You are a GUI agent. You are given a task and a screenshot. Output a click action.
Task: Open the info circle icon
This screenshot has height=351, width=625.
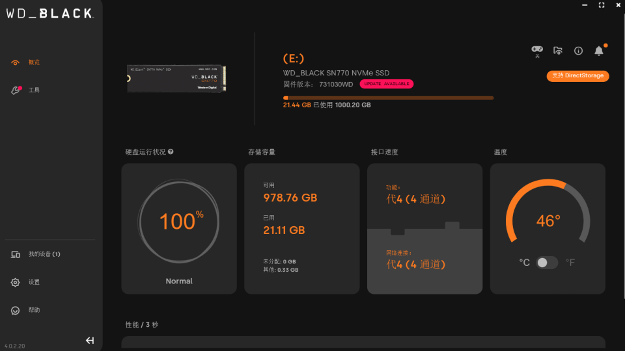(x=578, y=51)
